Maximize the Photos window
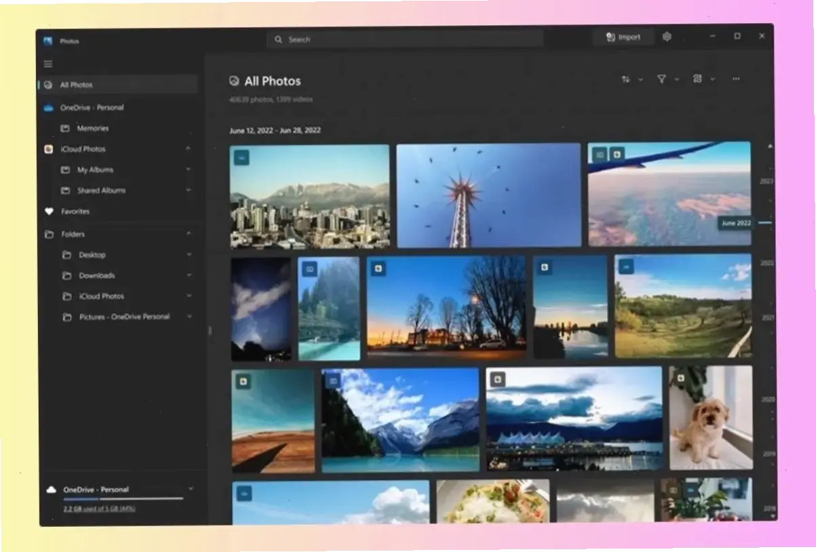Screen dimensions: 816x552 (x=737, y=36)
